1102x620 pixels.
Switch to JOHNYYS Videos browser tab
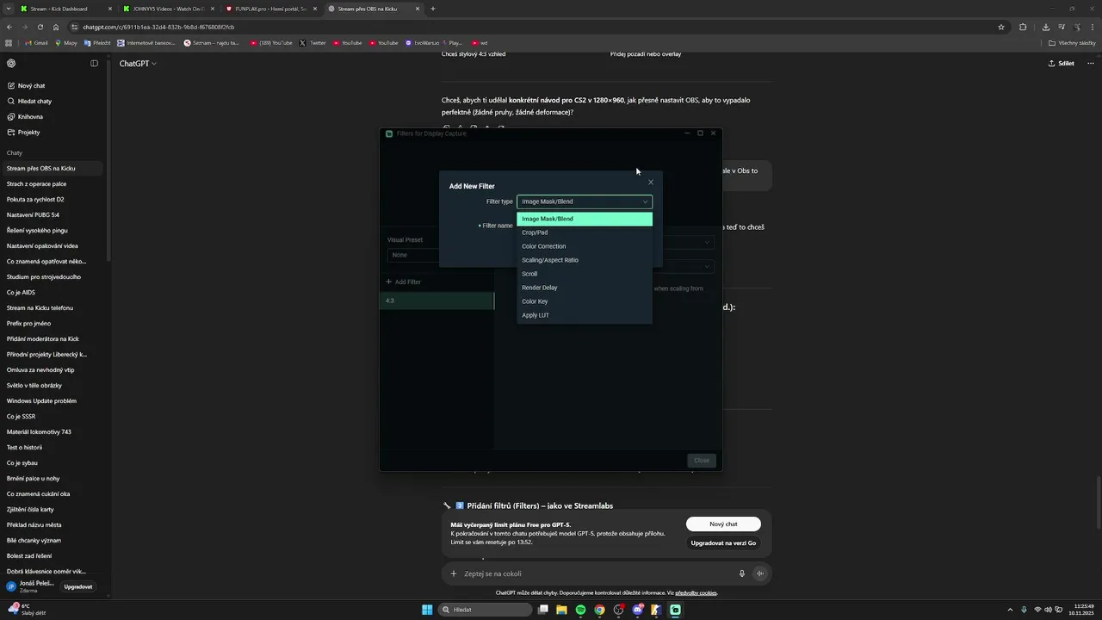click(x=168, y=9)
